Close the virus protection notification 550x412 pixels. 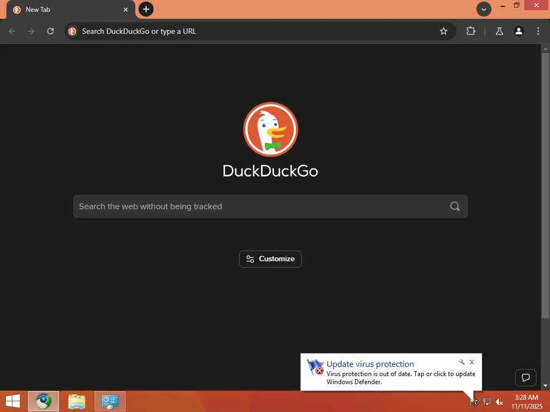[x=472, y=362]
